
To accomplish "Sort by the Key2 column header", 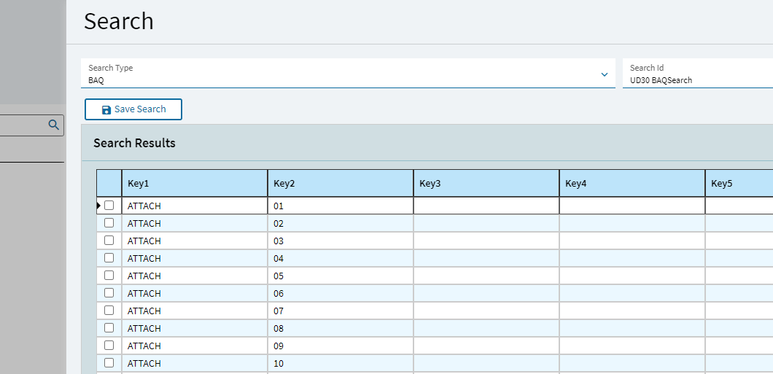I will 341,183.
